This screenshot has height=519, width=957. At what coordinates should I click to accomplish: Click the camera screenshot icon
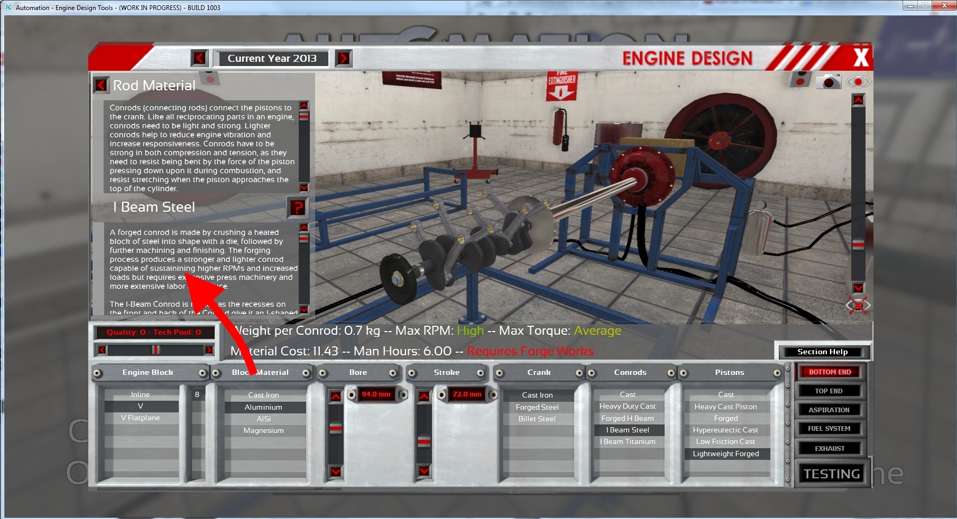[828, 82]
